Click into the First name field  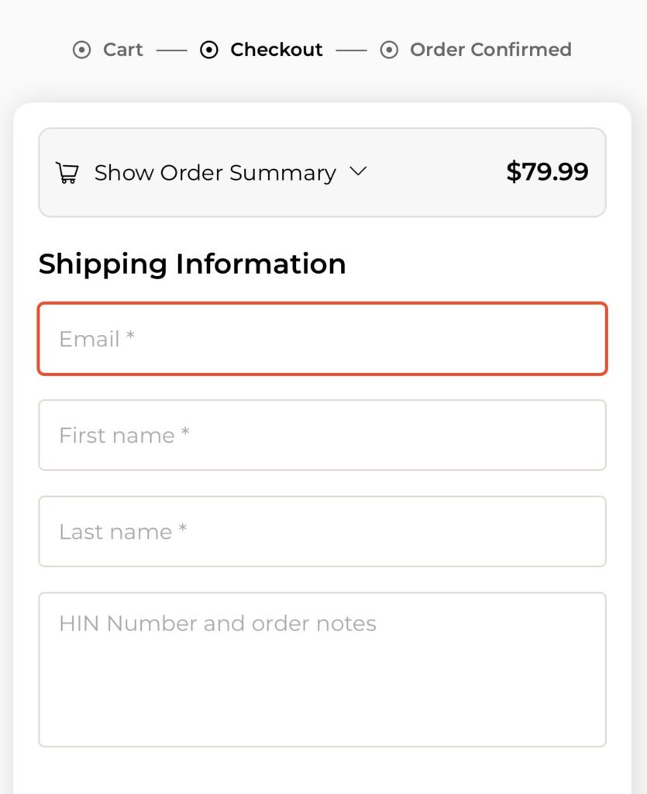click(x=322, y=435)
